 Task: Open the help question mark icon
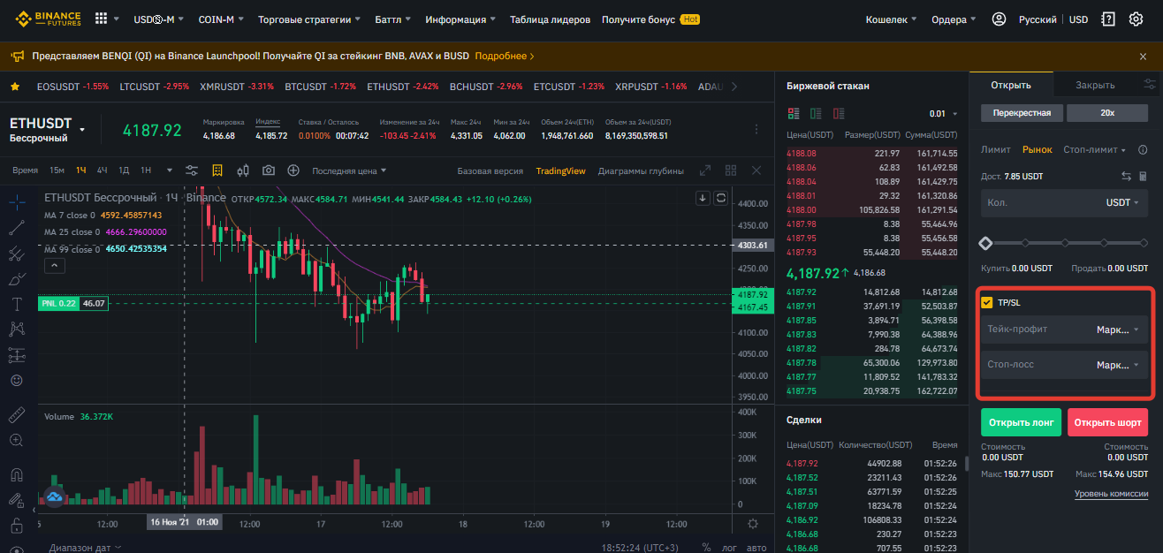click(x=1108, y=19)
